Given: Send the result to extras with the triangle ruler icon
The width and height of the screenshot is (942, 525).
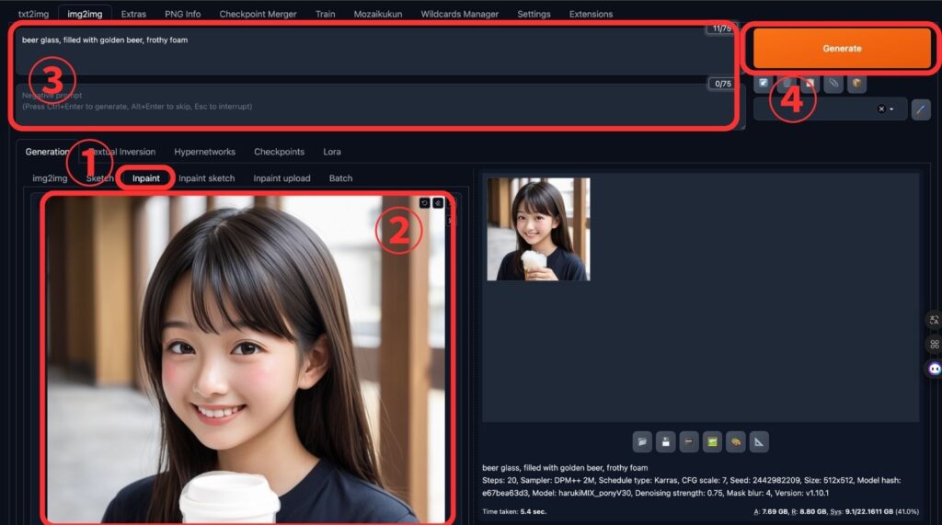Looking at the screenshot, I should click(x=759, y=443).
